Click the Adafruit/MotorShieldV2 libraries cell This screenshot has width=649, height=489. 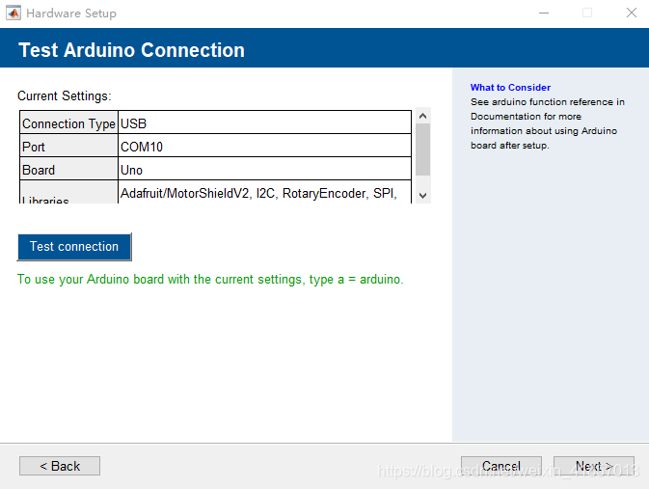coord(264,192)
